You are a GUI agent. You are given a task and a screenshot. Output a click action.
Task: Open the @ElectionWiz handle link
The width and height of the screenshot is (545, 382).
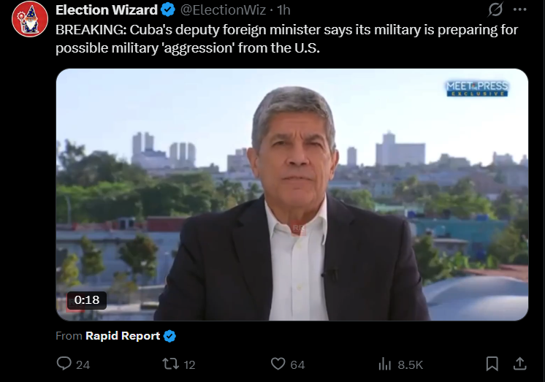coord(223,10)
